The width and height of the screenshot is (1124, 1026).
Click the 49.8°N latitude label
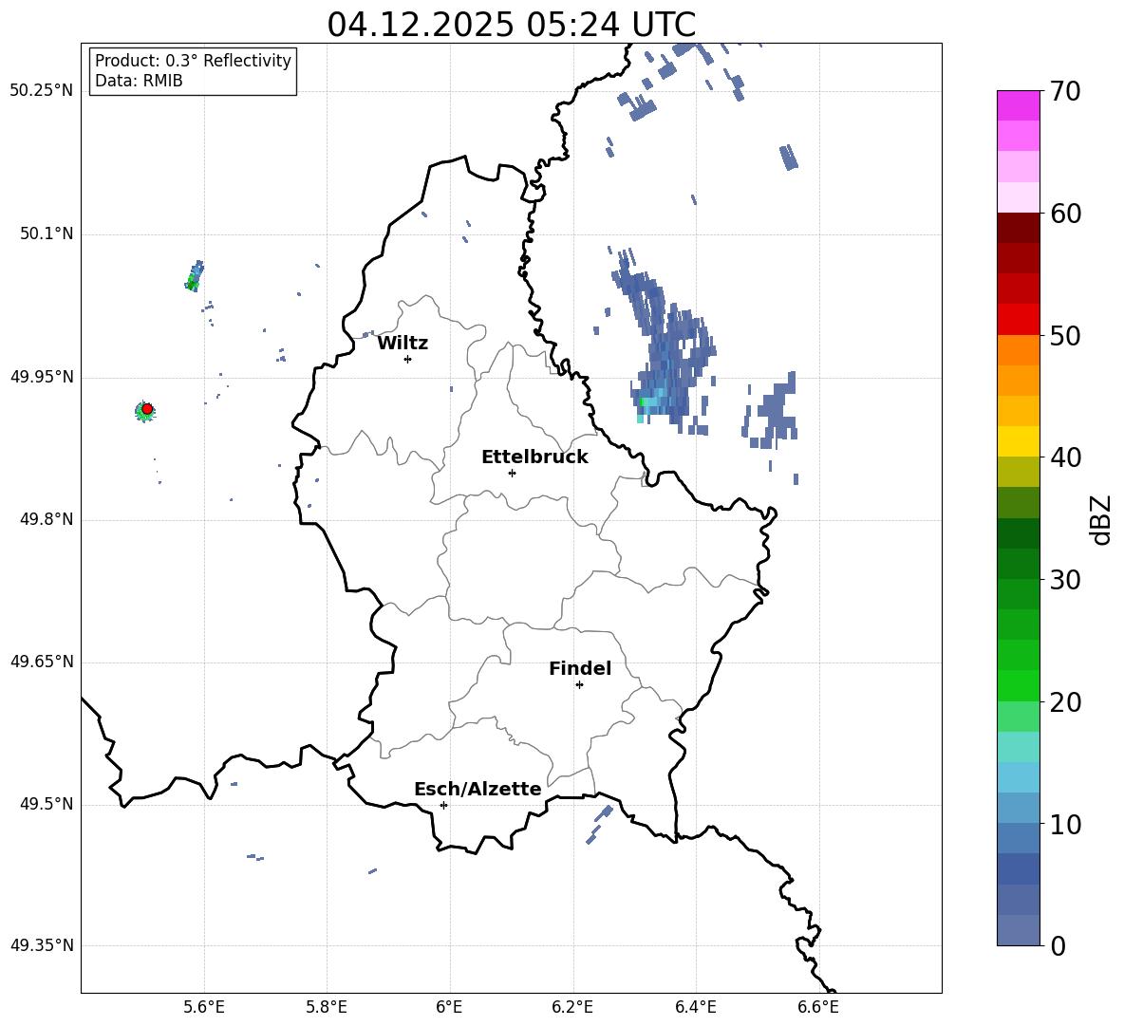point(47,519)
